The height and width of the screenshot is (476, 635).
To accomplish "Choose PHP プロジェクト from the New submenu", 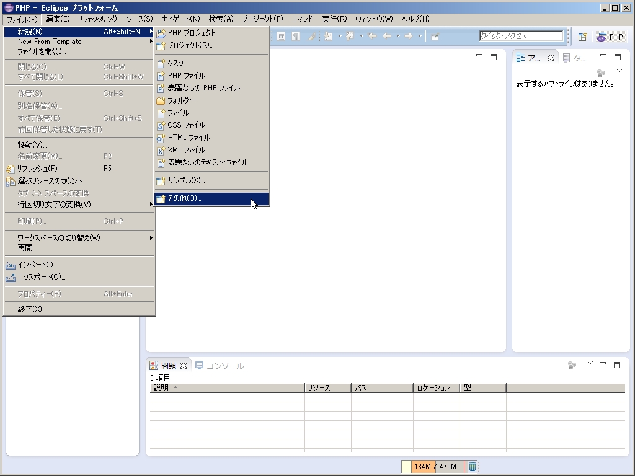I will click(211, 33).
